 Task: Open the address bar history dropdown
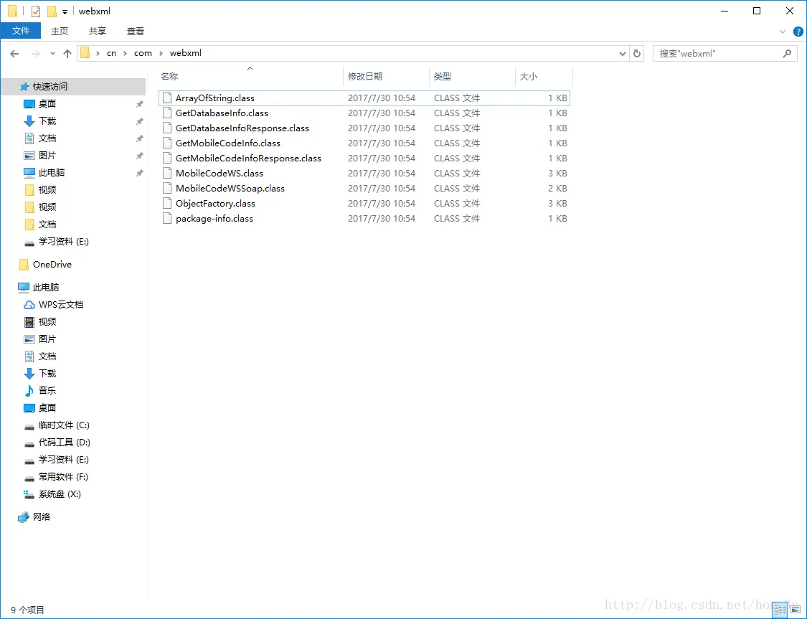[622, 54]
